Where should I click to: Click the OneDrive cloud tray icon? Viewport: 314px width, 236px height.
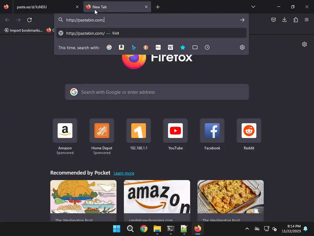[x=257, y=229]
